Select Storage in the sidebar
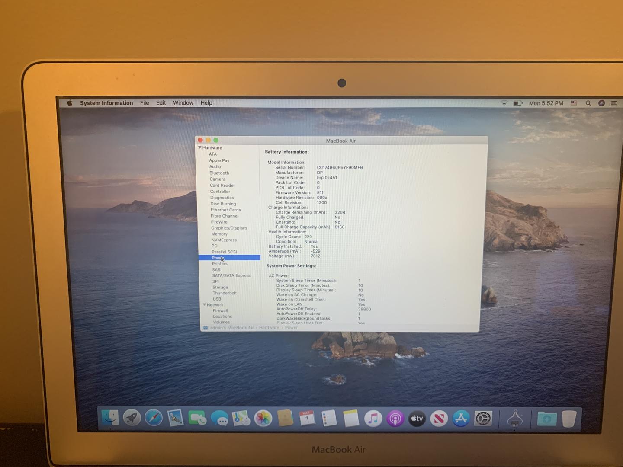 pyautogui.click(x=220, y=287)
